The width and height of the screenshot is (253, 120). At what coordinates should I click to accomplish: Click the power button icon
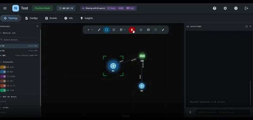[141, 30]
